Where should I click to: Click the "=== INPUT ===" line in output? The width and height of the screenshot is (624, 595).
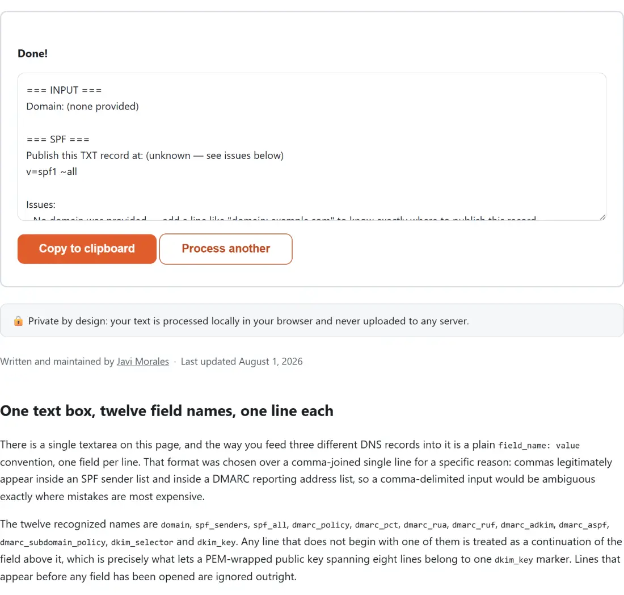coord(64,90)
